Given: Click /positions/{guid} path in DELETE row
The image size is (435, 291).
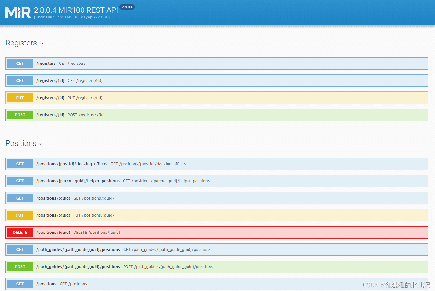Looking at the screenshot, I should point(53,233).
